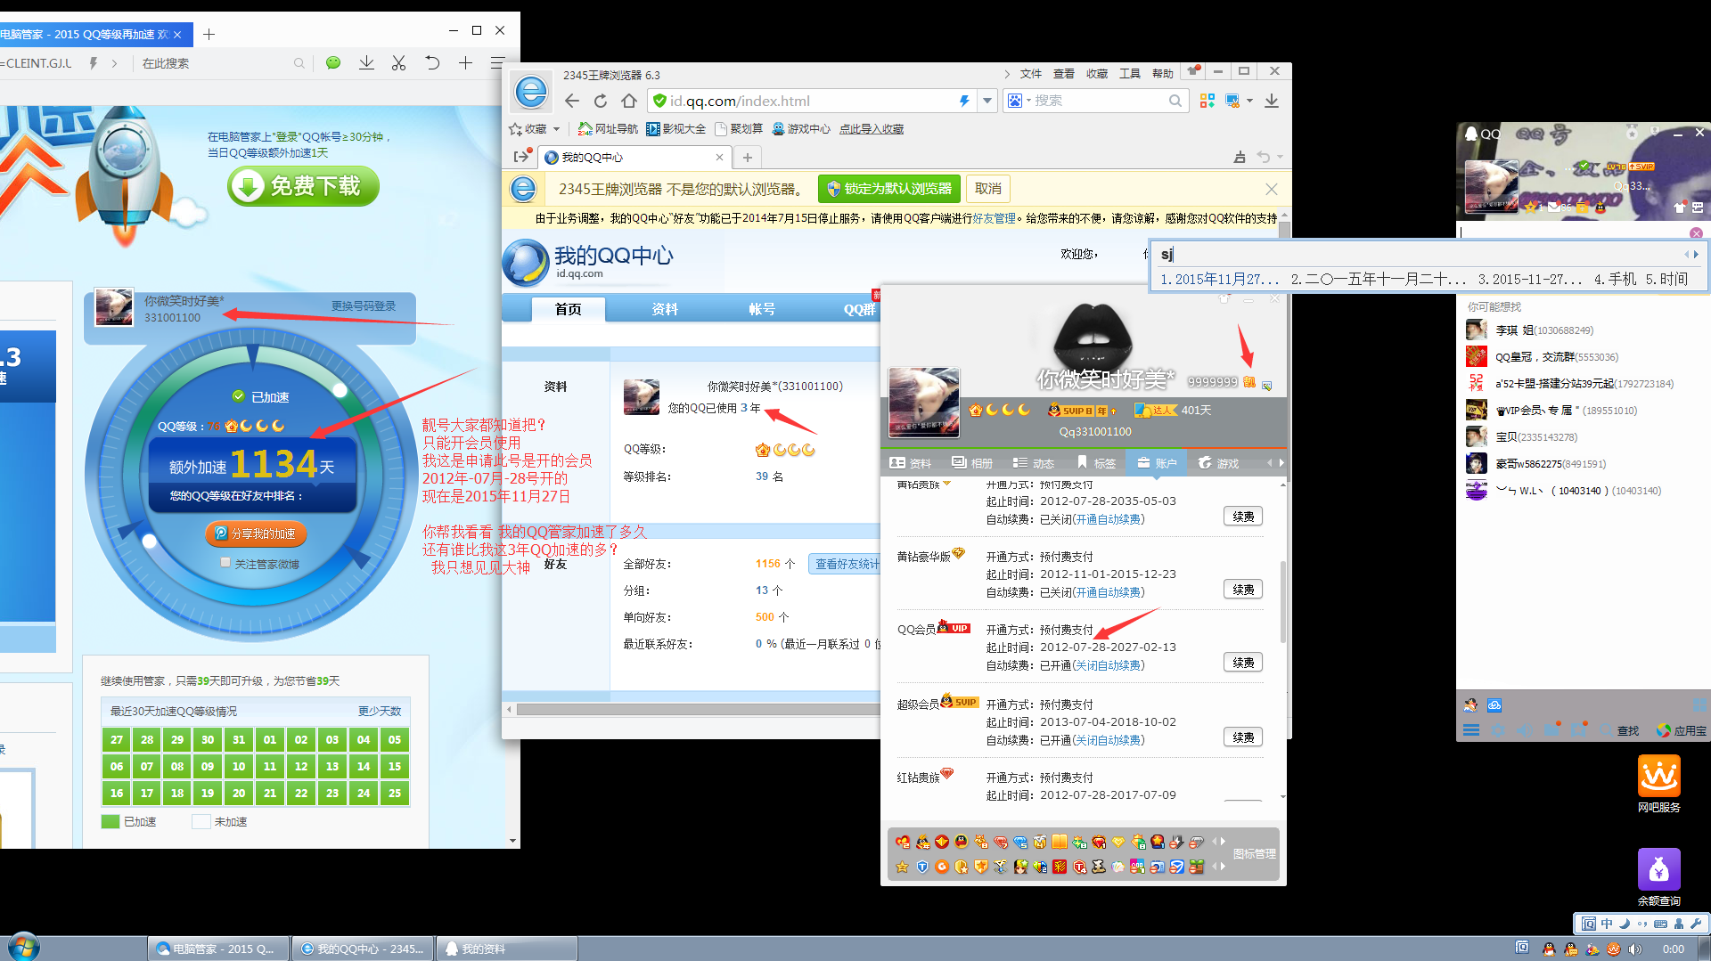Select QQ皇冠，交流群 in search results

pyautogui.click(x=1582, y=357)
